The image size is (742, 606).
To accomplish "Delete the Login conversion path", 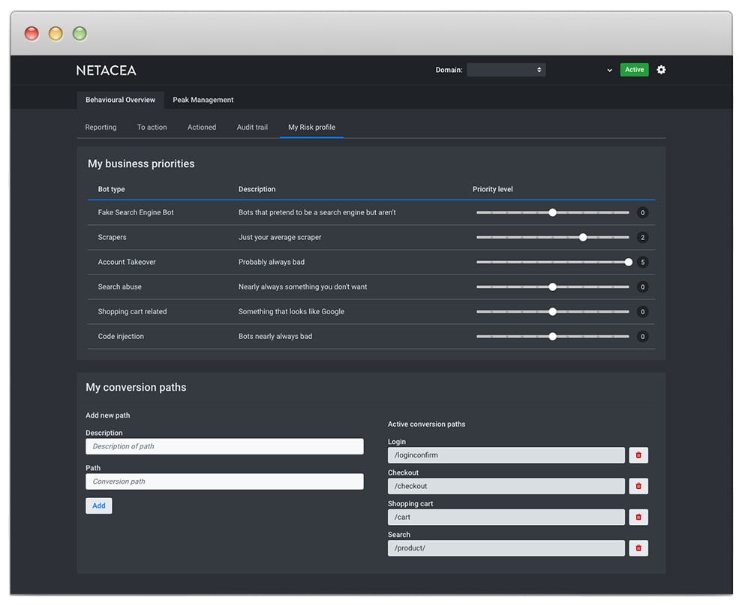I will coord(638,455).
